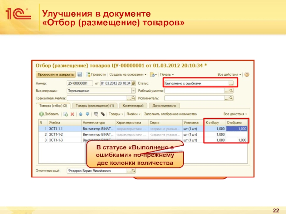
Task: Open the Комментарий tab
Action: tap(133, 106)
